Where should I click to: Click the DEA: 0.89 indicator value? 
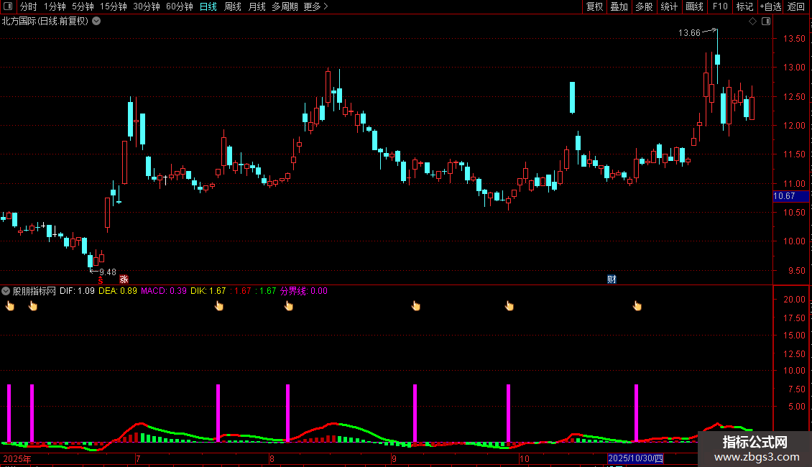118,291
